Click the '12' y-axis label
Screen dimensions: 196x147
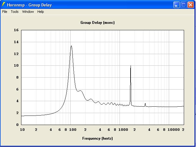pos(16,54)
